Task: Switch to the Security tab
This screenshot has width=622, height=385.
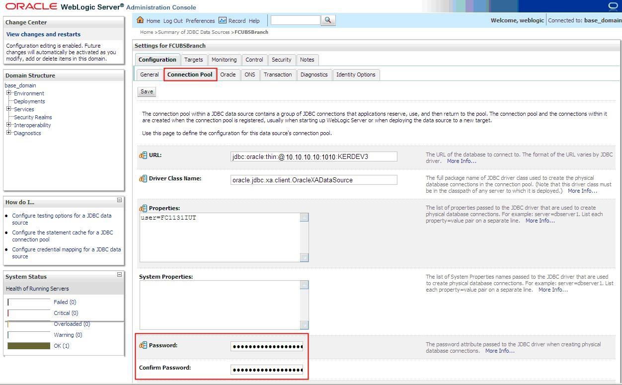Action: pos(282,60)
